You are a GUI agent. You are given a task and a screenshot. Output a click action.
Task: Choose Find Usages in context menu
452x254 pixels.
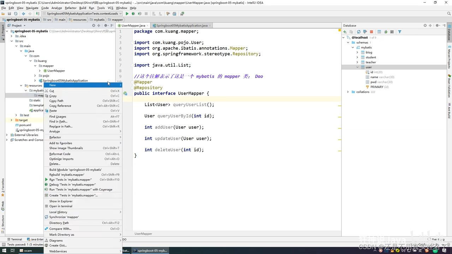pos(83,116)
